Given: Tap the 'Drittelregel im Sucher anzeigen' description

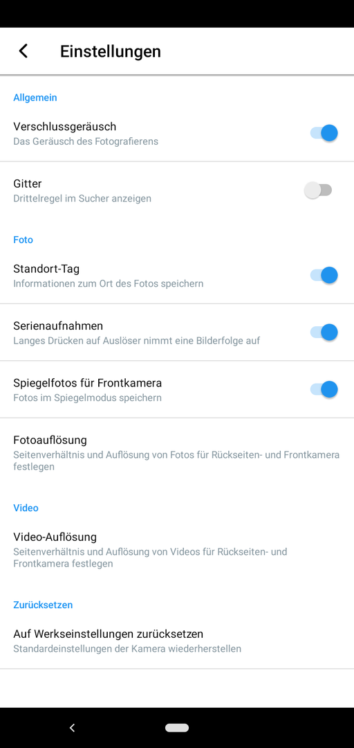Looking at the screenshot, I should 82,199.
